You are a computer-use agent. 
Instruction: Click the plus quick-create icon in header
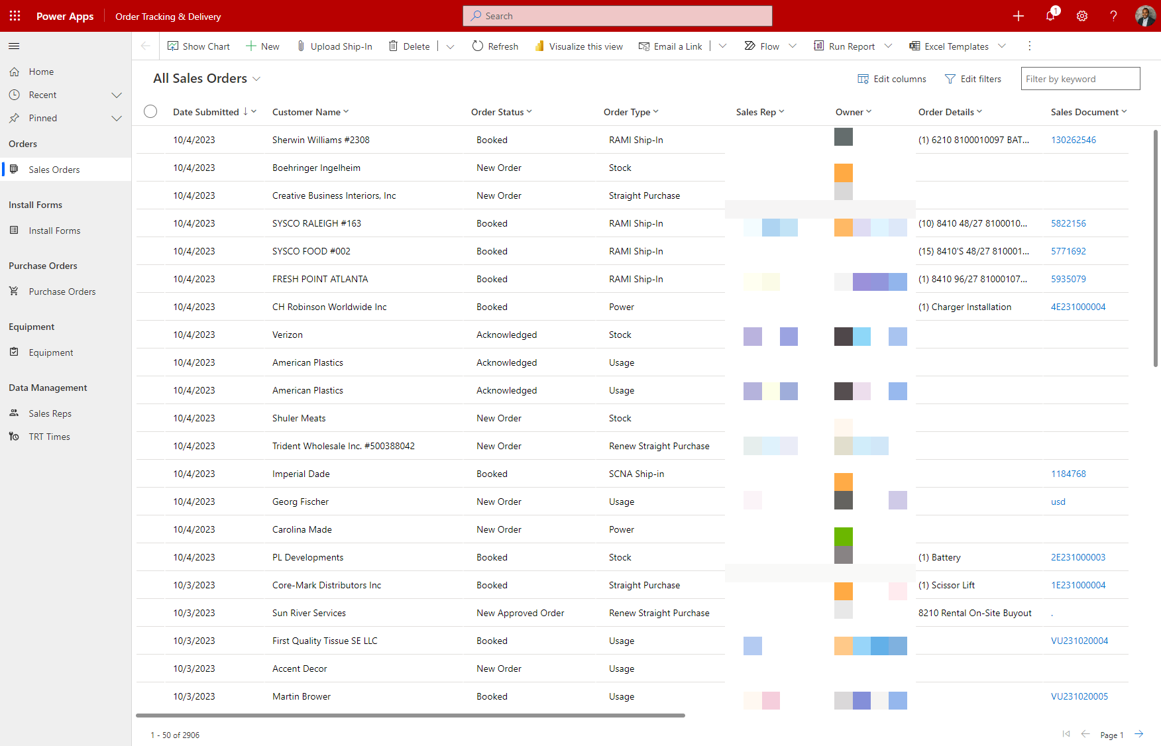click(1019, 16)
